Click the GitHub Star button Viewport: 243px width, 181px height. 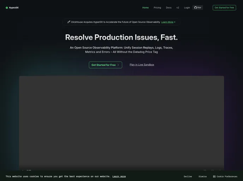[197, 7]
